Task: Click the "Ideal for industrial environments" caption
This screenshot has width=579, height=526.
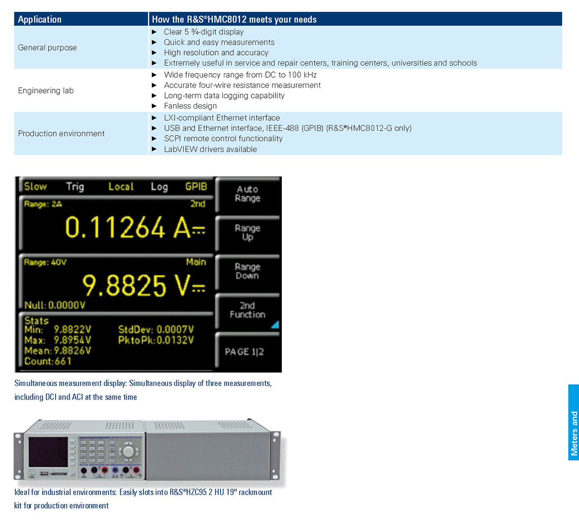Action: [143, 499]
